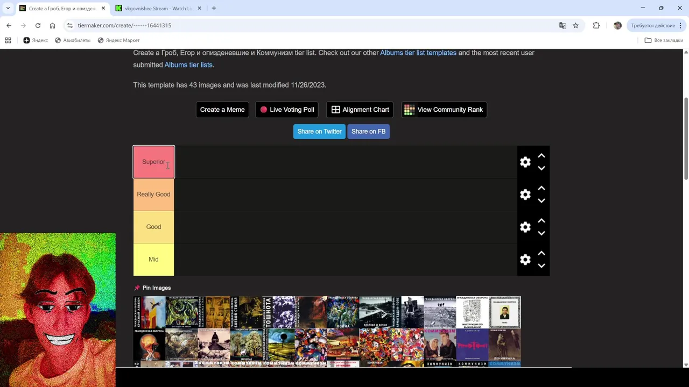Image resolution: width=689 pixels, height=387 pixels.
Task: Switch to the tiermaker Create tab
Action: click(62, 9)
